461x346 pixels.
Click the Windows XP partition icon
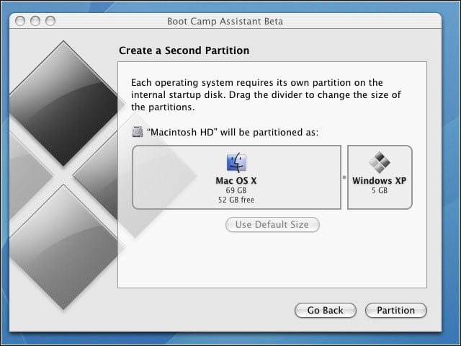point(380,162)
